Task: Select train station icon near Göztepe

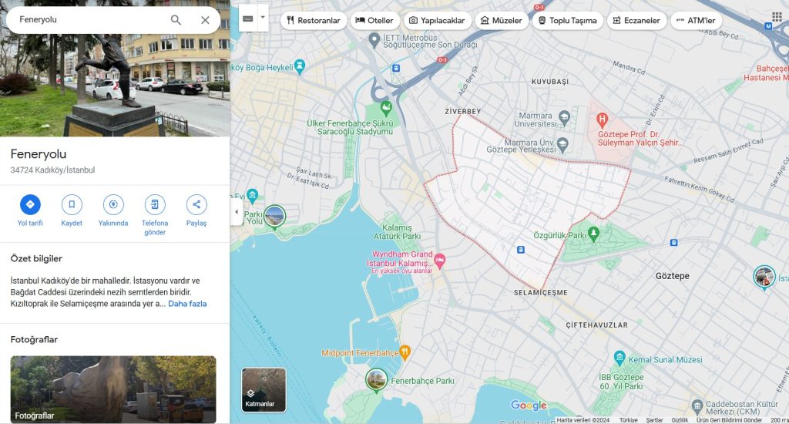Action: pos(673,243)
